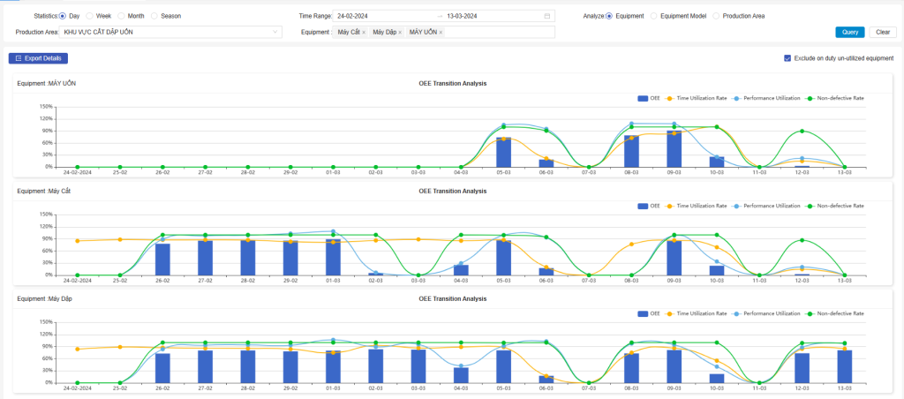904x399 pixels.
Task: Click the 26-02 OEE bar in Máy Cắt chart
Action: pyautogui.click(x=162, y=260)
